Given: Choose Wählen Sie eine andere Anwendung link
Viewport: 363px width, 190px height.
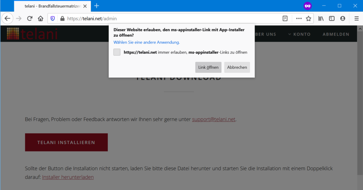Looking at the screenshot, I should (146, 42).
